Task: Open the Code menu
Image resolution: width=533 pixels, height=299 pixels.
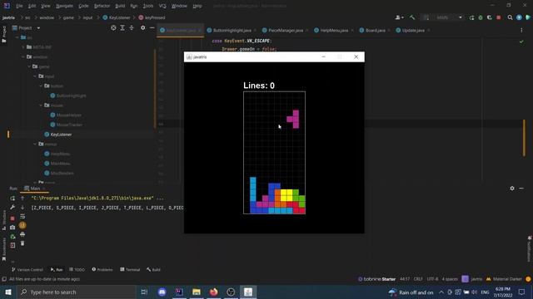Action: (83, 6)
